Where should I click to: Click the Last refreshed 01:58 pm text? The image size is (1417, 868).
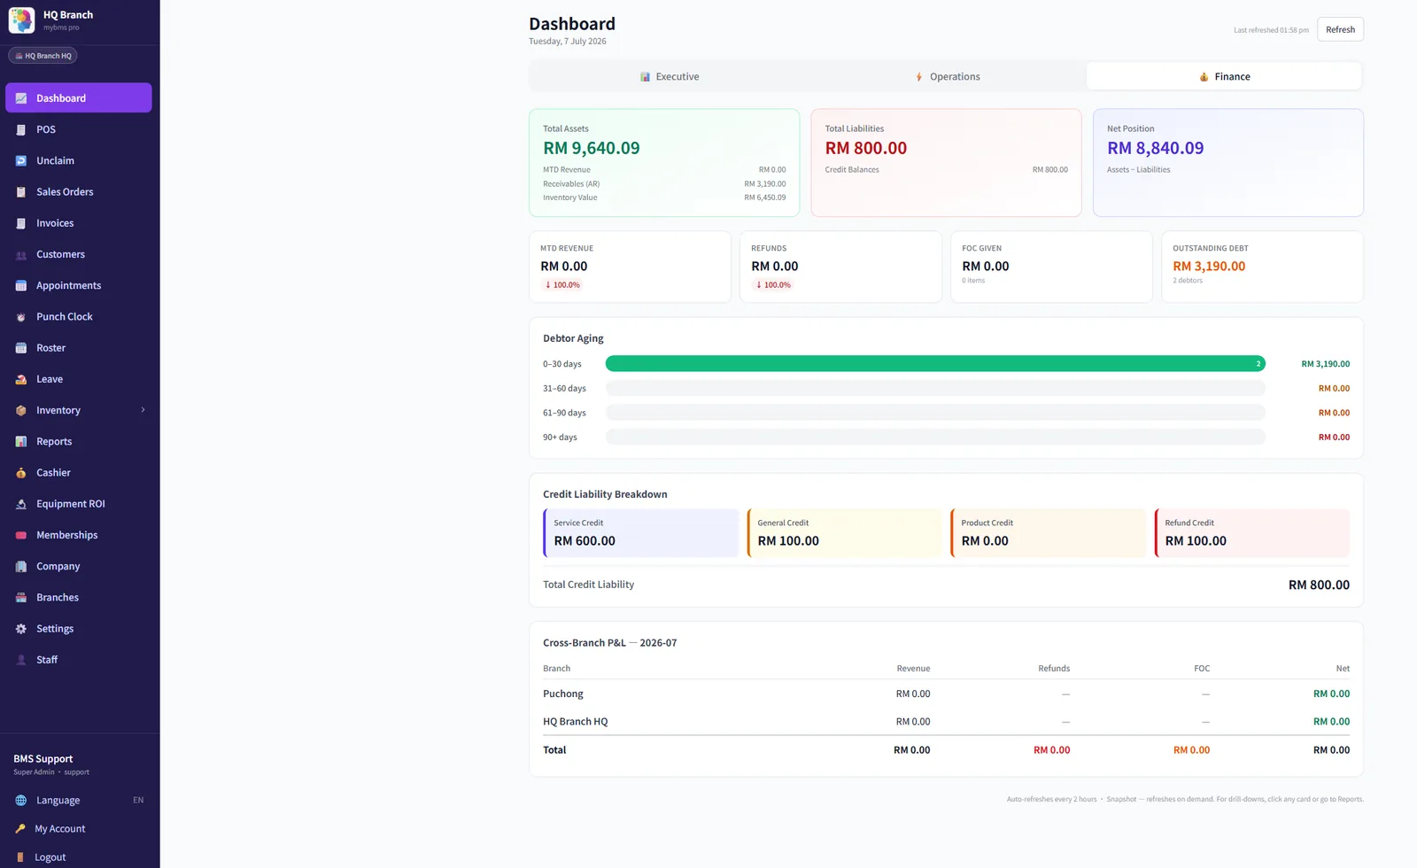tap(1271, 30)
